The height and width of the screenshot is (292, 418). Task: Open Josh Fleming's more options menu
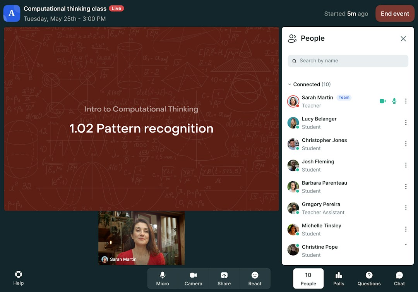pyautogui.click(x=406, y=165)
